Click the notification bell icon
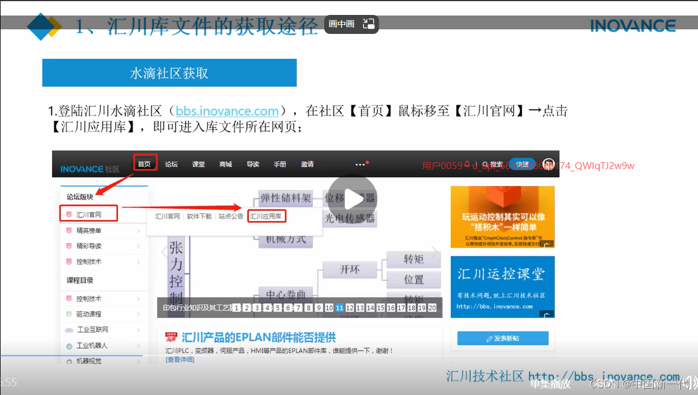Viewport: 698px width, 395px height. click(x=466, y=164)
